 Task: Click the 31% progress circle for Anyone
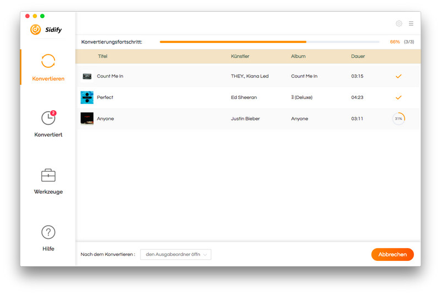point(399,119)
